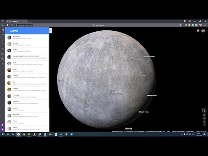Open the Earth (Земля) entry

(x=27, y=51)
